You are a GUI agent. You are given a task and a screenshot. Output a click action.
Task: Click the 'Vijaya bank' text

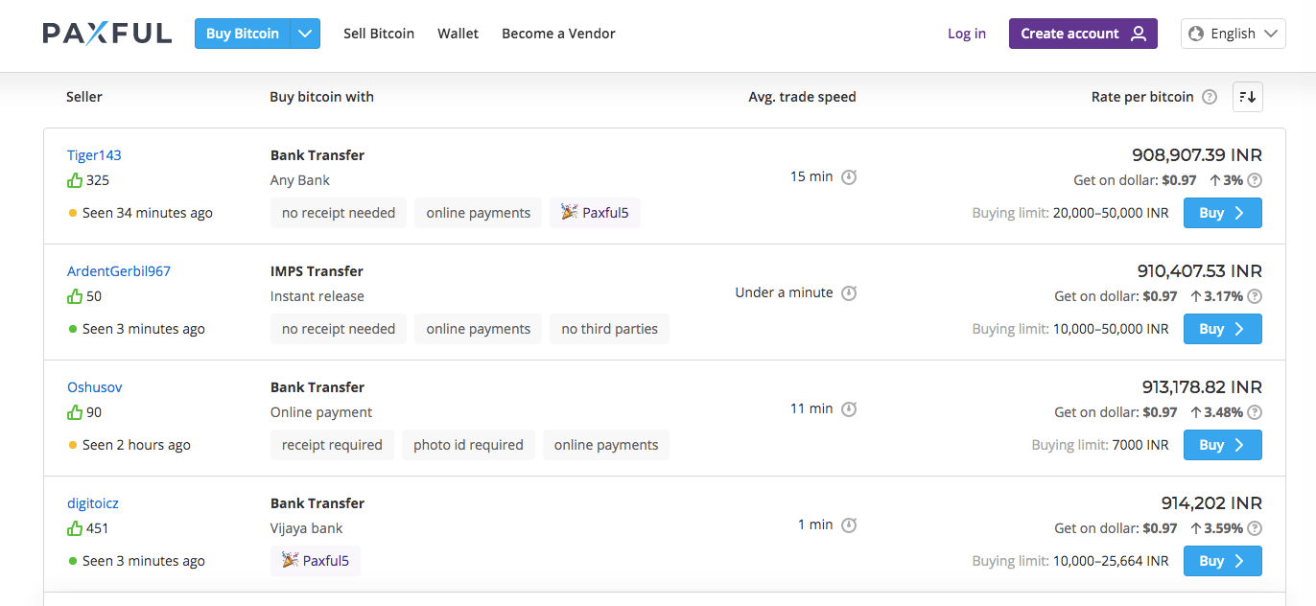pos(307,528)
